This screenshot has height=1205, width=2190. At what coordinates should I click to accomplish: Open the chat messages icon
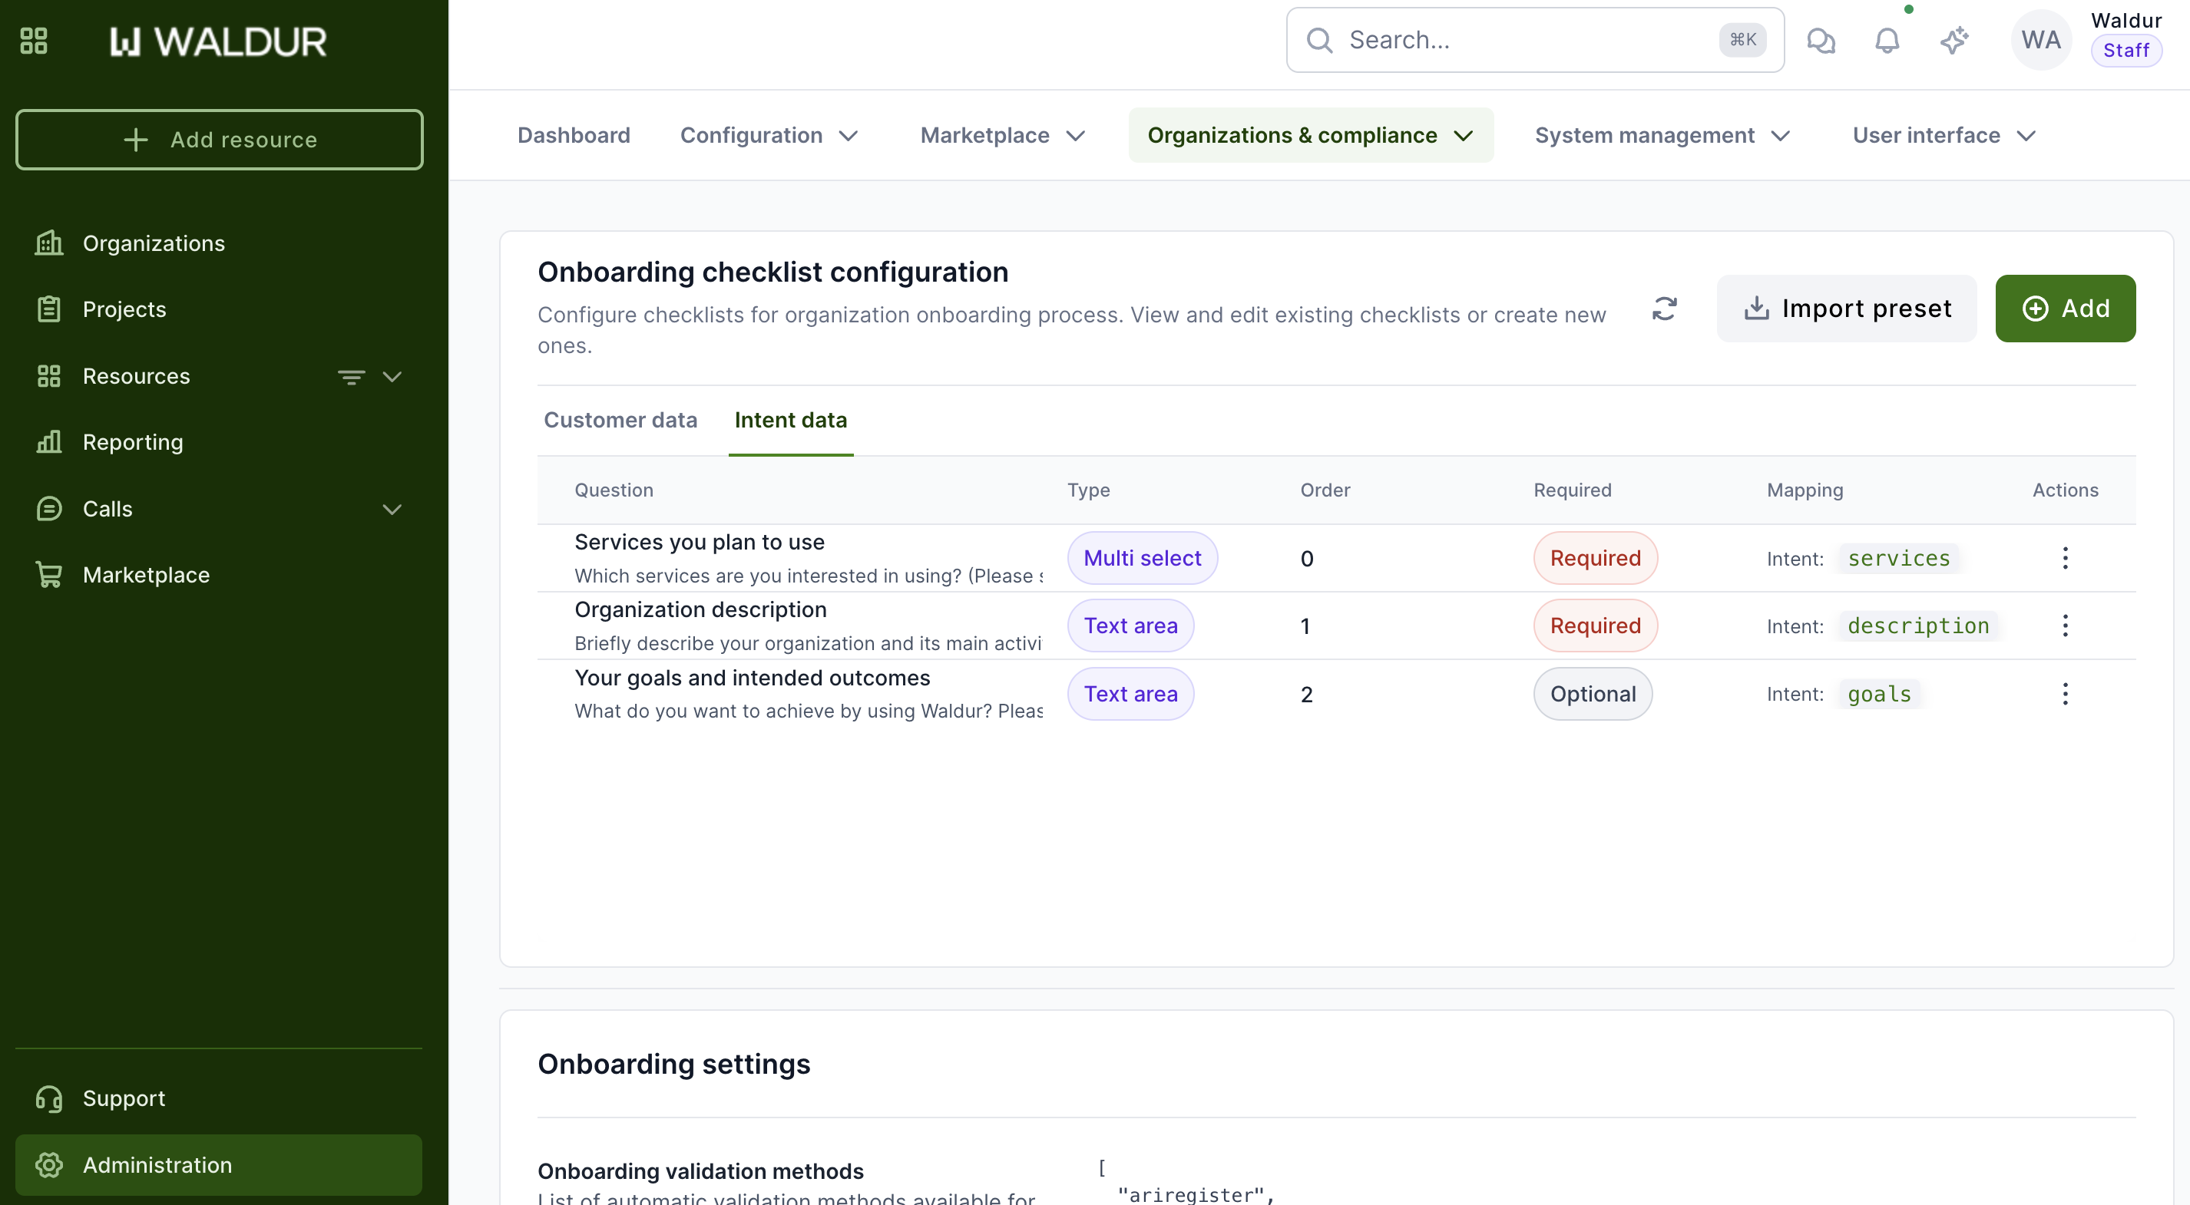pyautogui.click(x=1820, y=40)
